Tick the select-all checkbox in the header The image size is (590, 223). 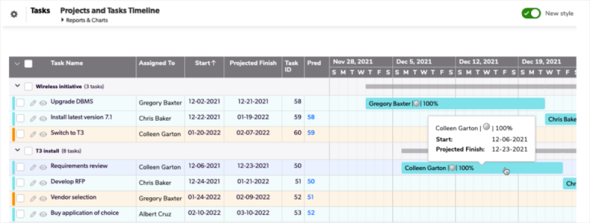(28, 64)
